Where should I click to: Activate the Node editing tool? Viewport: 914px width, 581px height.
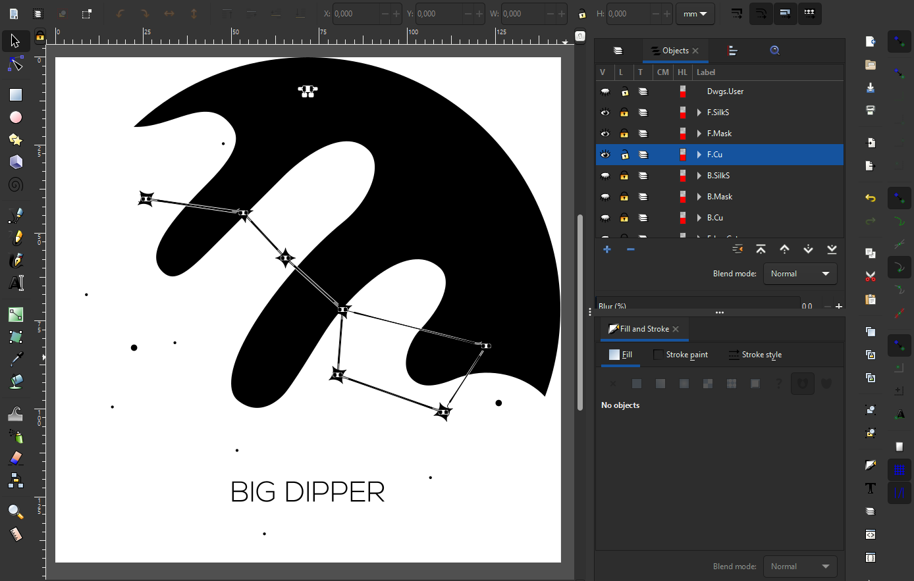[x=16, y=64]
